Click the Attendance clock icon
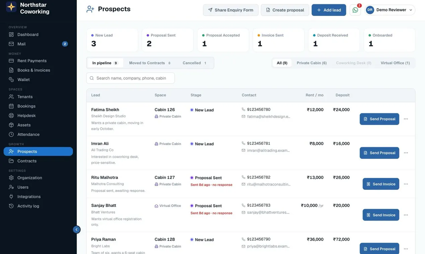Viewport: 425px width, 254px height. (x=11, y=134)
